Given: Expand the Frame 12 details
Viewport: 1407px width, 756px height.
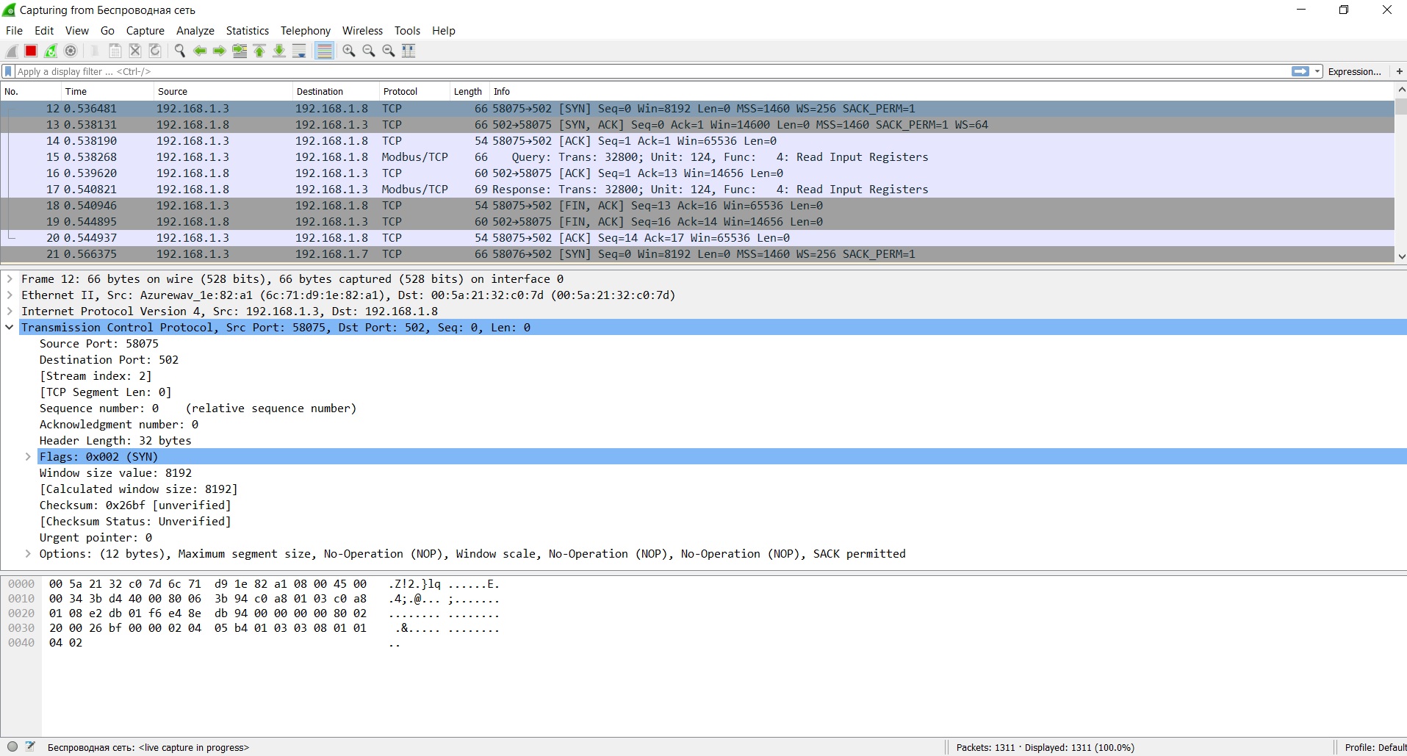Looking at the screenshot, I should pos(10,279).
